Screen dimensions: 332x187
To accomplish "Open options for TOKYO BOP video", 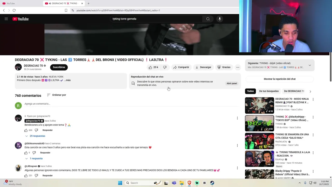I will point(313,117).
